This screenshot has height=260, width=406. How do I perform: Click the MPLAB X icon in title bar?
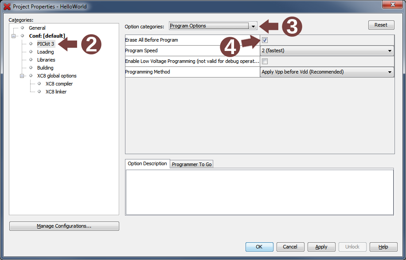[x=7, y=7]
